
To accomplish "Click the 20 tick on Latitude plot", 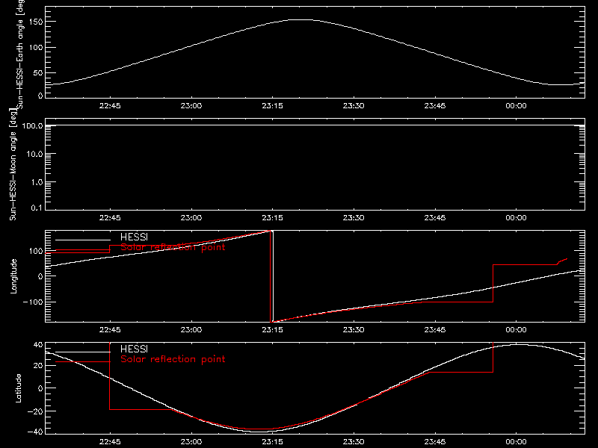I will (38, 366).
